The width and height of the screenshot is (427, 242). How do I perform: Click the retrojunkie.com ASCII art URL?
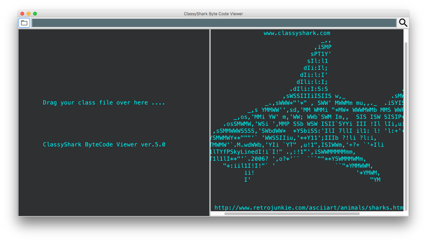click(309, 208)
